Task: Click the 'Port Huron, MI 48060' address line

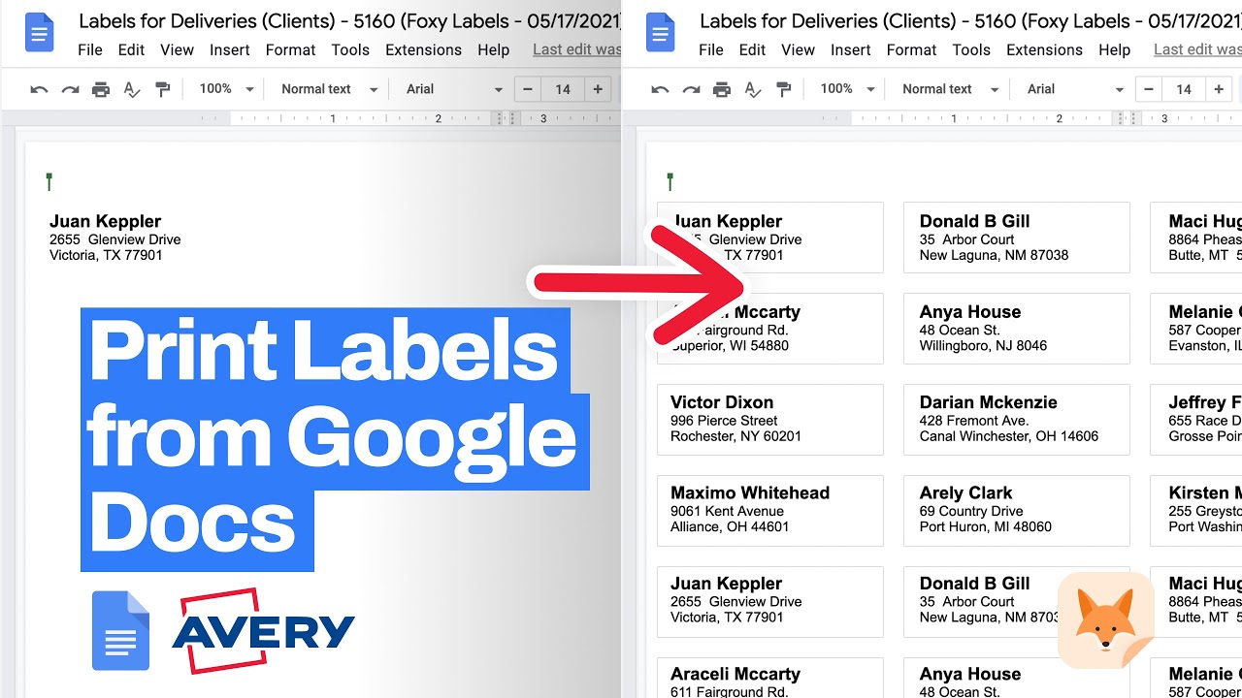Action: click(986, 527)
